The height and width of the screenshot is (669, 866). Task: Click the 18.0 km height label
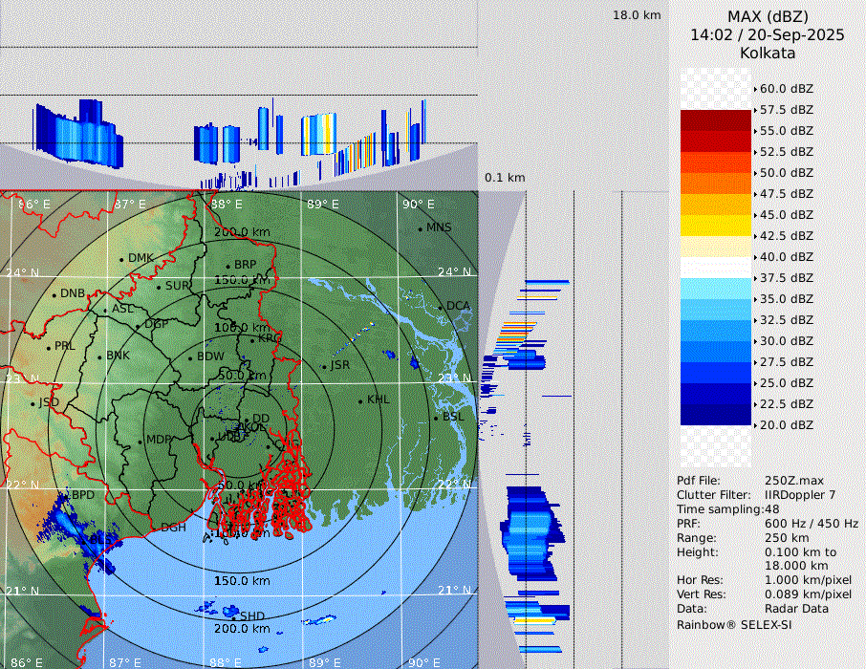637,15
